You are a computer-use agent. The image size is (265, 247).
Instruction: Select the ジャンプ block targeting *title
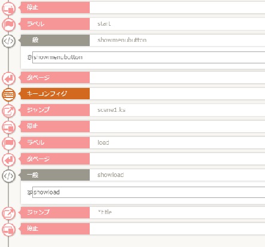click(55, 212)
